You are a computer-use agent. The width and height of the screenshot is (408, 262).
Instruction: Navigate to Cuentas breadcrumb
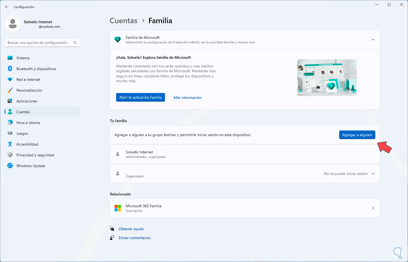123,21
